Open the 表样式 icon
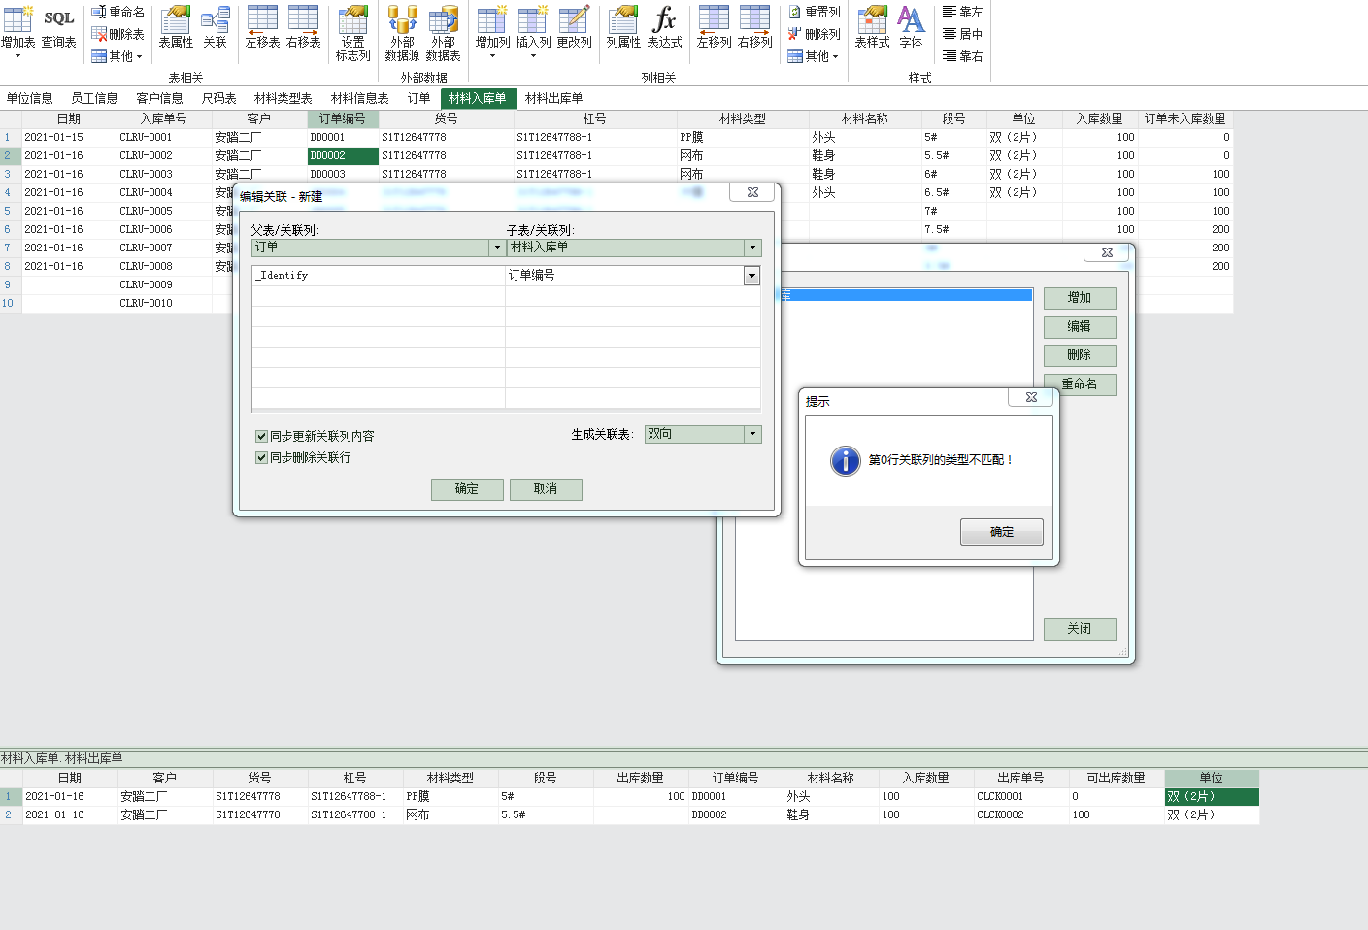This screenshot has width=1368, height=930. [x=872, y=27]
